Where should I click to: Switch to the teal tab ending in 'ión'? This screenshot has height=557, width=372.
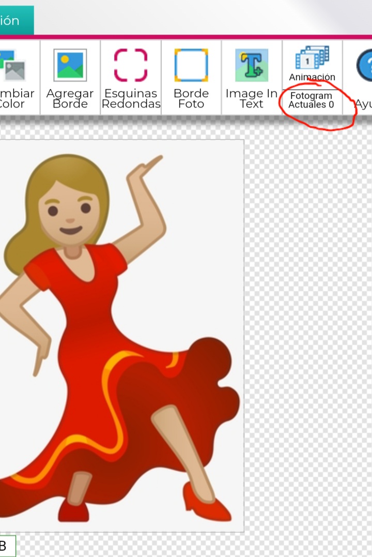16,21
